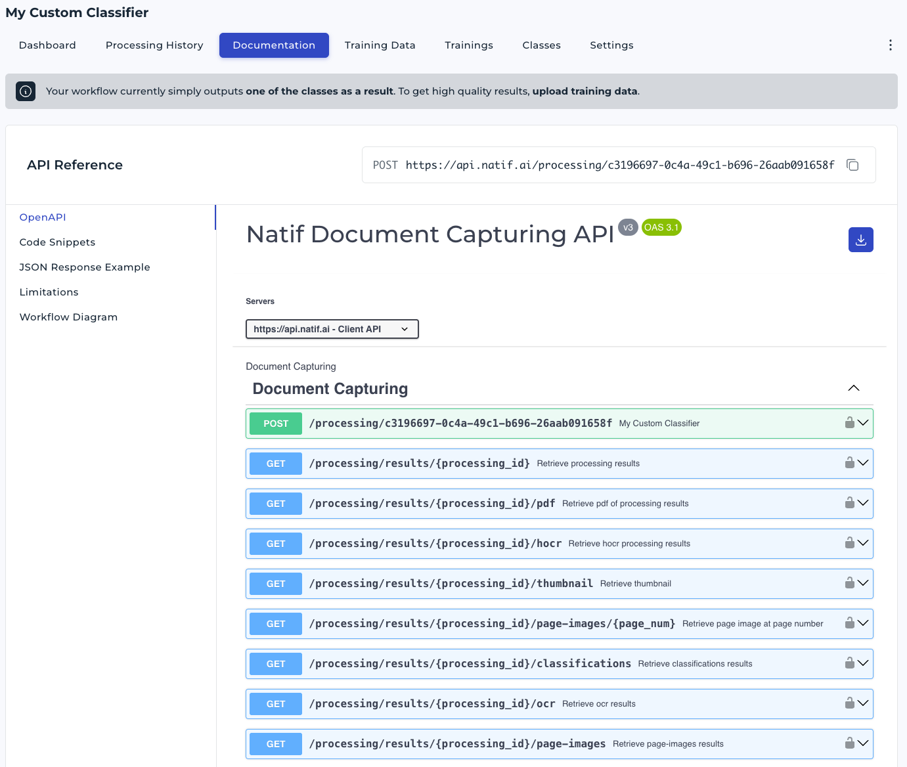Expand the /hocr endpoint chevron
This screenshot has width=907, height=767.
click(x=863, y=543)
